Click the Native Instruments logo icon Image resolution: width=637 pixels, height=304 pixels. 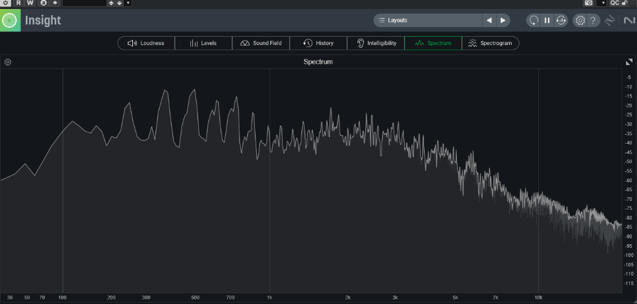(x=629, y=20)
